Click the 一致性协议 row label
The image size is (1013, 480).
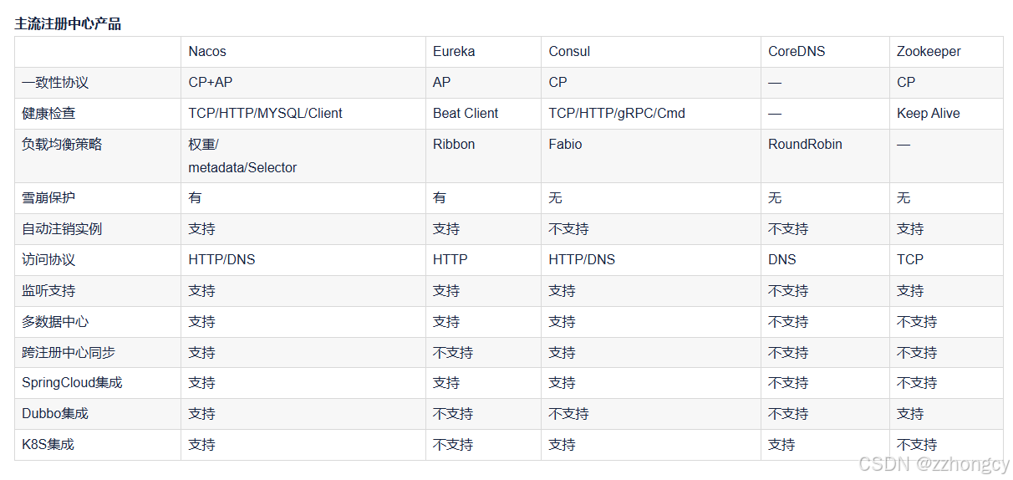[x=55, y=83]
